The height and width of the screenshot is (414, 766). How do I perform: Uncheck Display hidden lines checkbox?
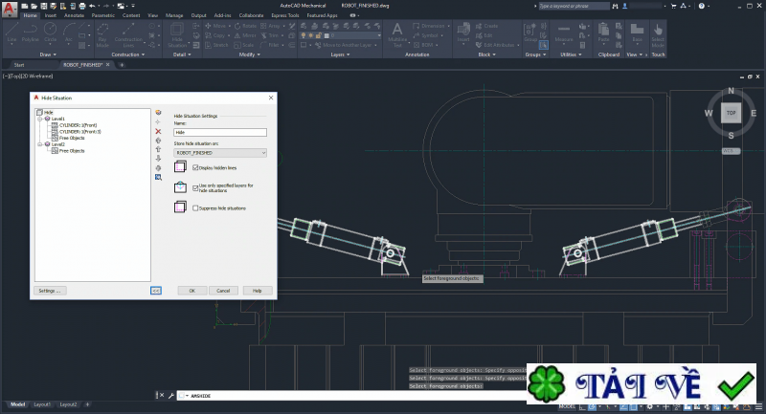195,167
